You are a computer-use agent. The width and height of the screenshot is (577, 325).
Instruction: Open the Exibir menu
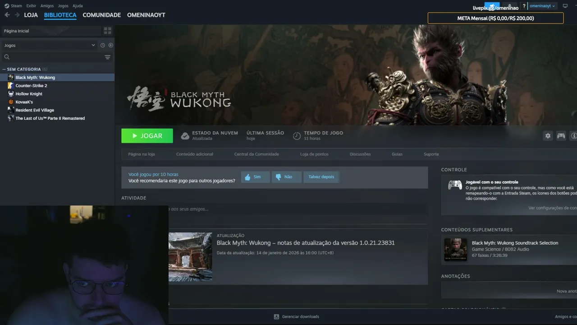tap(31, 6)
